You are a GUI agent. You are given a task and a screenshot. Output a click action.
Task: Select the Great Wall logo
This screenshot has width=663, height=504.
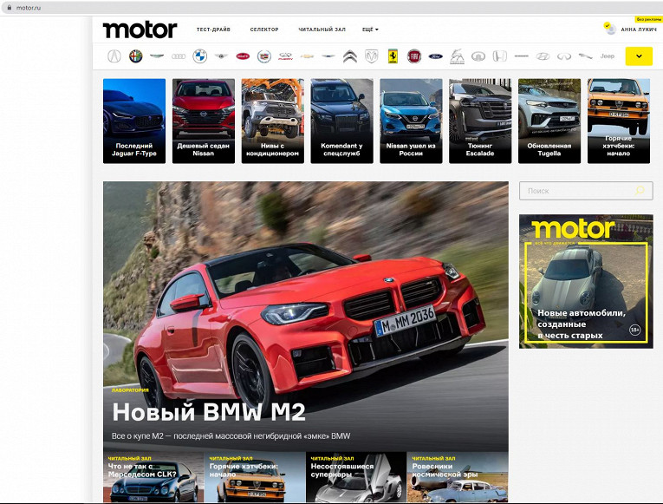click(x=478, y=56)
